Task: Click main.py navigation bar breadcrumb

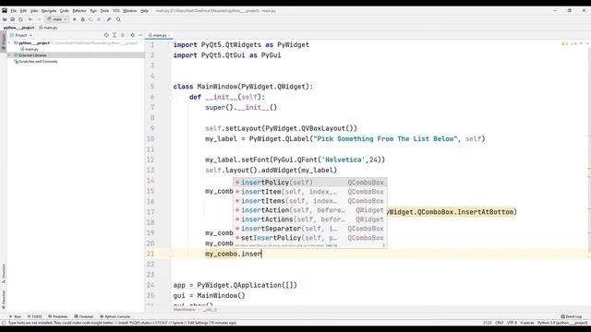Action: click(48, 28)
